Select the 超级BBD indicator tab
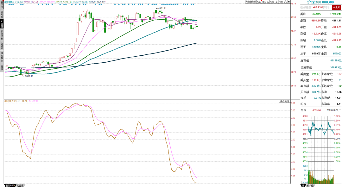The width and height of the screenshot is (342, 187). (x=10, y=185)
